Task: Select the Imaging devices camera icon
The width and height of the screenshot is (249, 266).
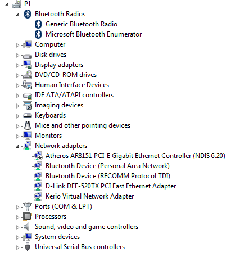Action: click(x=28, y=105)
